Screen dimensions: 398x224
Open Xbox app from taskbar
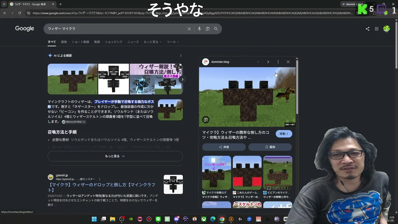click(x=204, y=219)
